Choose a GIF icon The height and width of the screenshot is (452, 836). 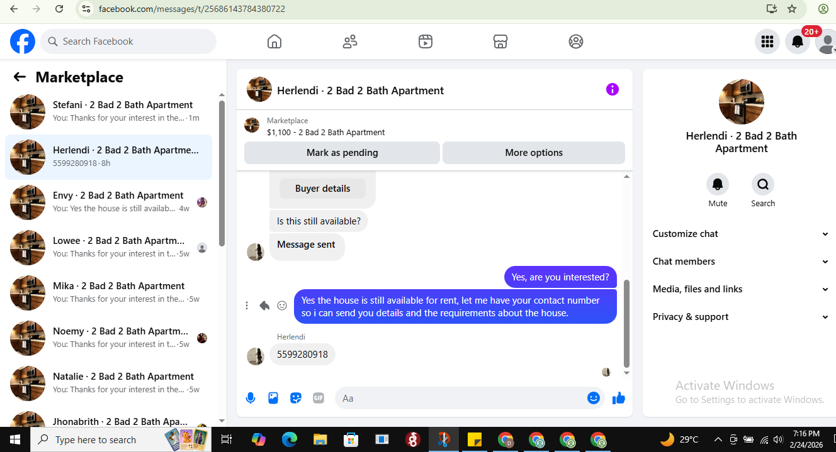(x=319, y=398)
